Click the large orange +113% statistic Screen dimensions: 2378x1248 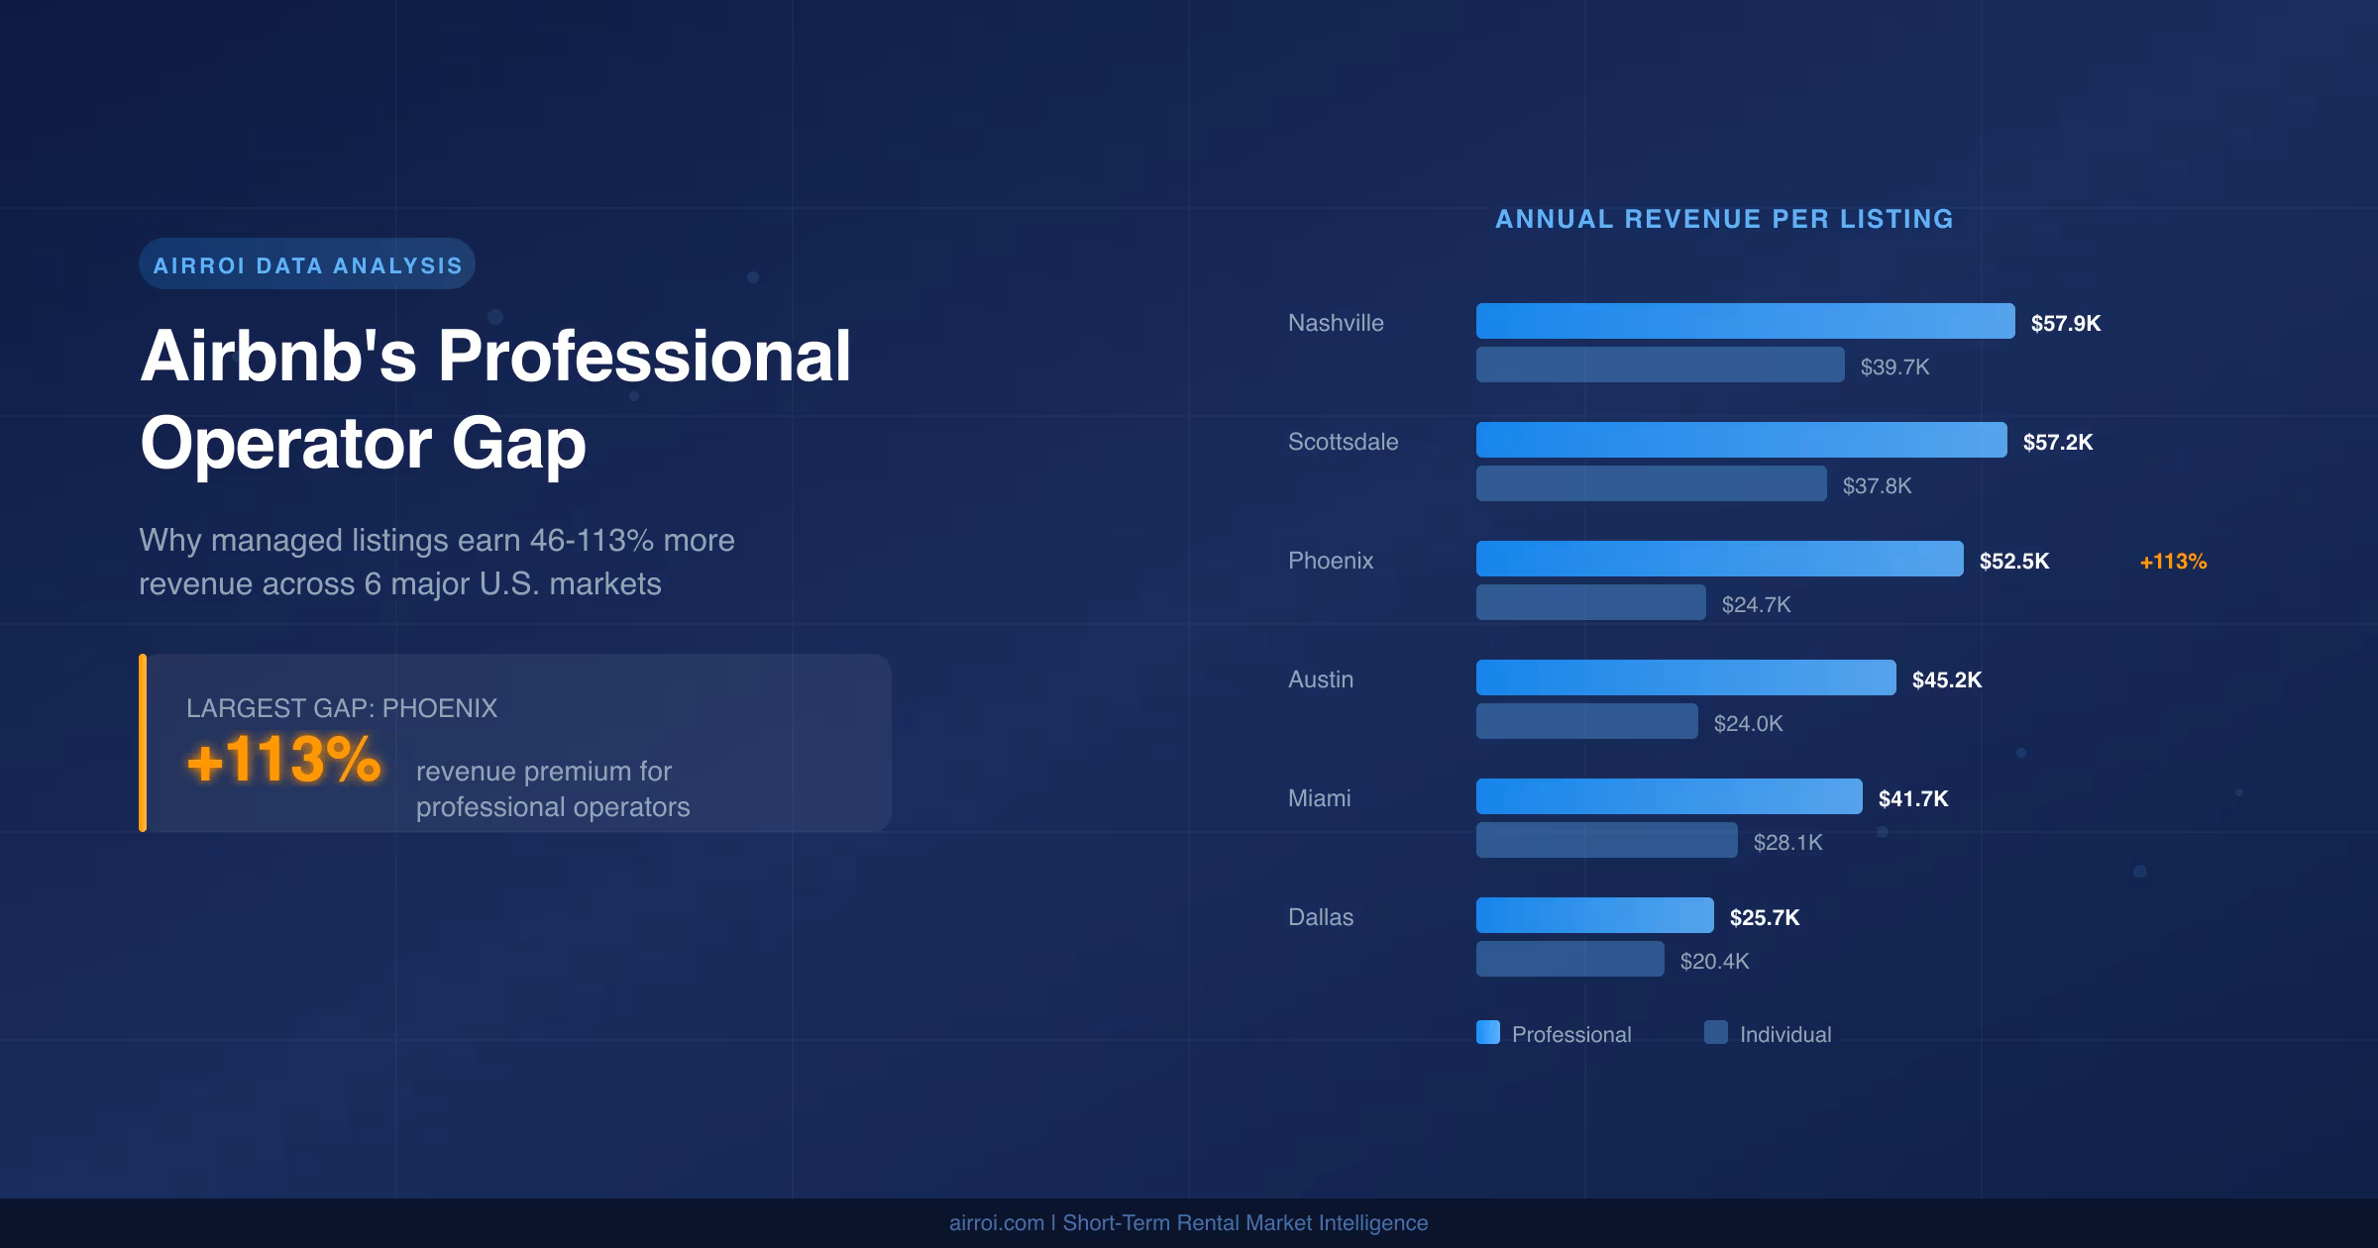280,763
